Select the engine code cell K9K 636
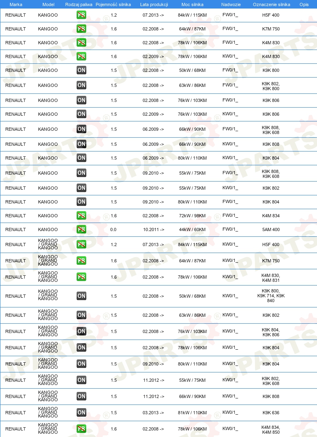317x437 pixels. pos(271,413)
